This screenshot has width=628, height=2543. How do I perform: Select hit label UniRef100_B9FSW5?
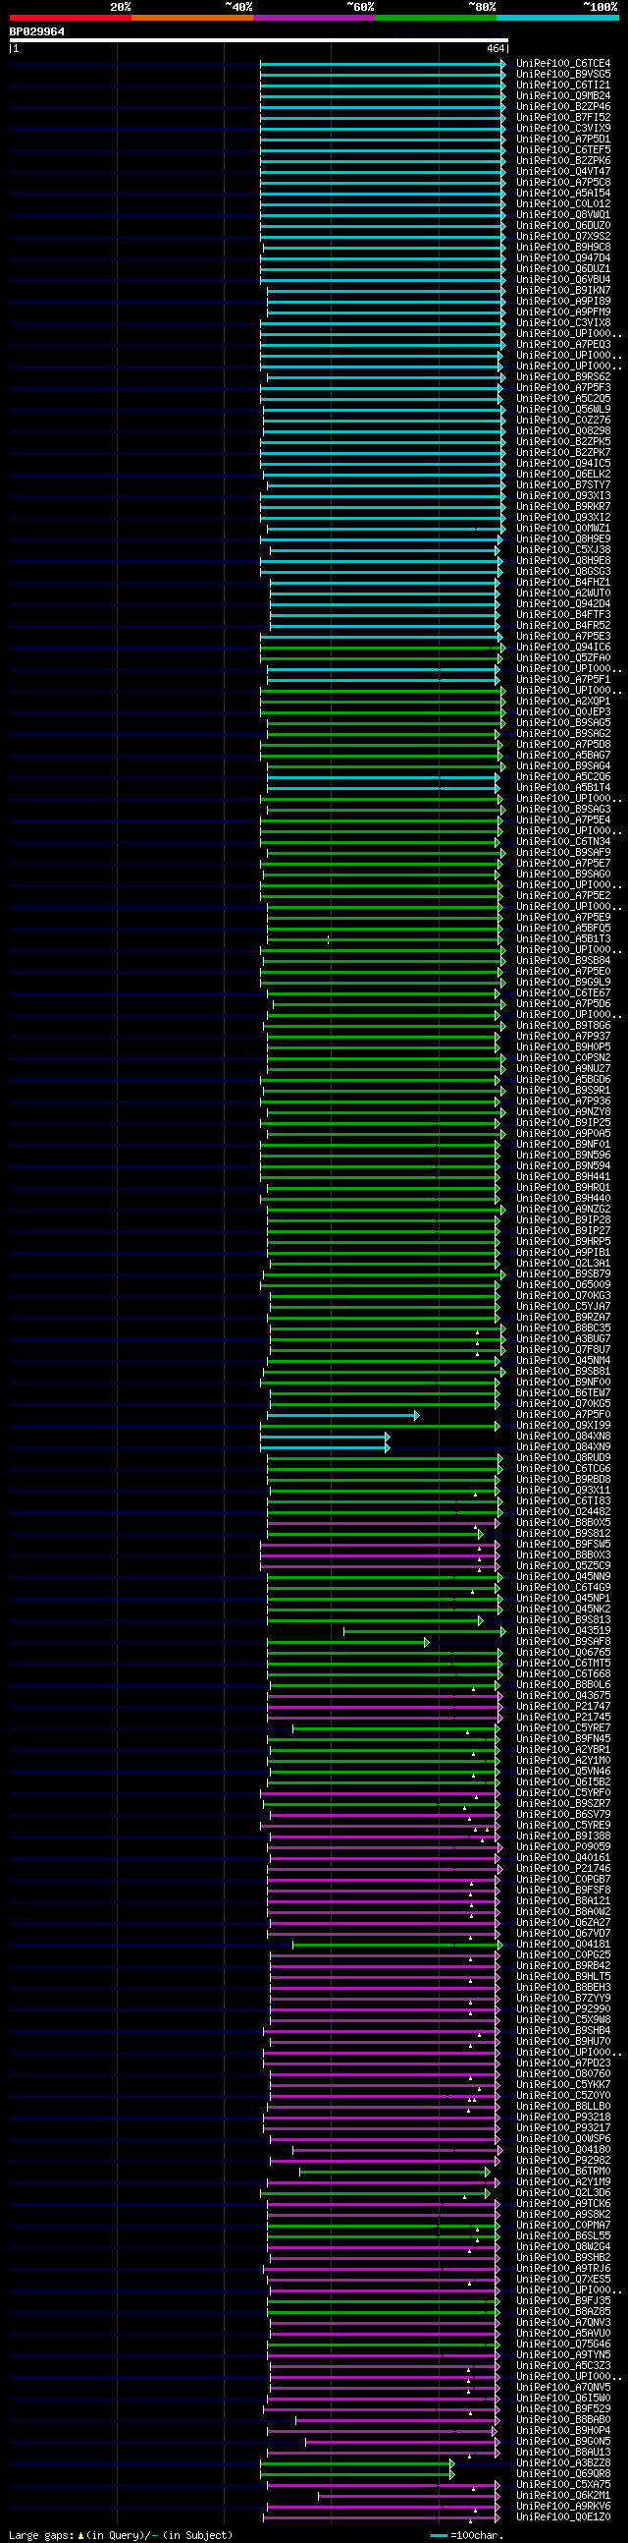[563, 1545]
